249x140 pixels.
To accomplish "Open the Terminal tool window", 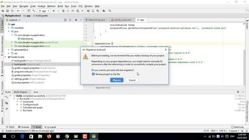I will 23,127.
